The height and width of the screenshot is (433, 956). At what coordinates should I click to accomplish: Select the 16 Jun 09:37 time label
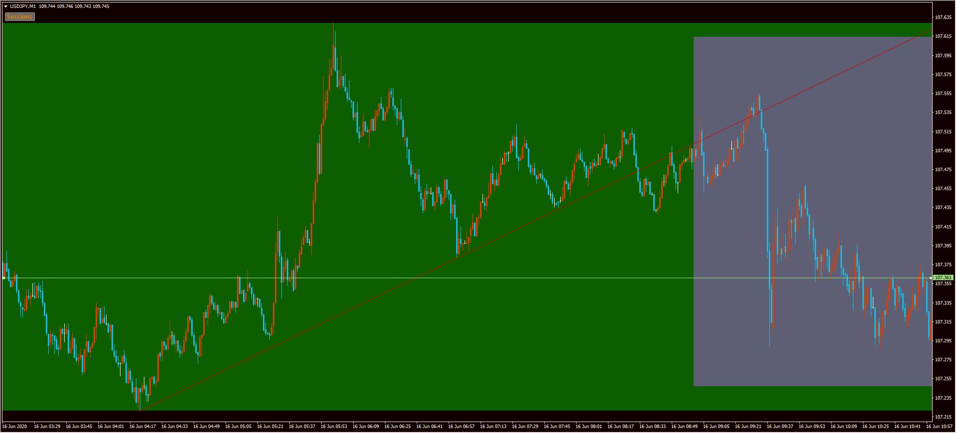[x=780, y=427]
